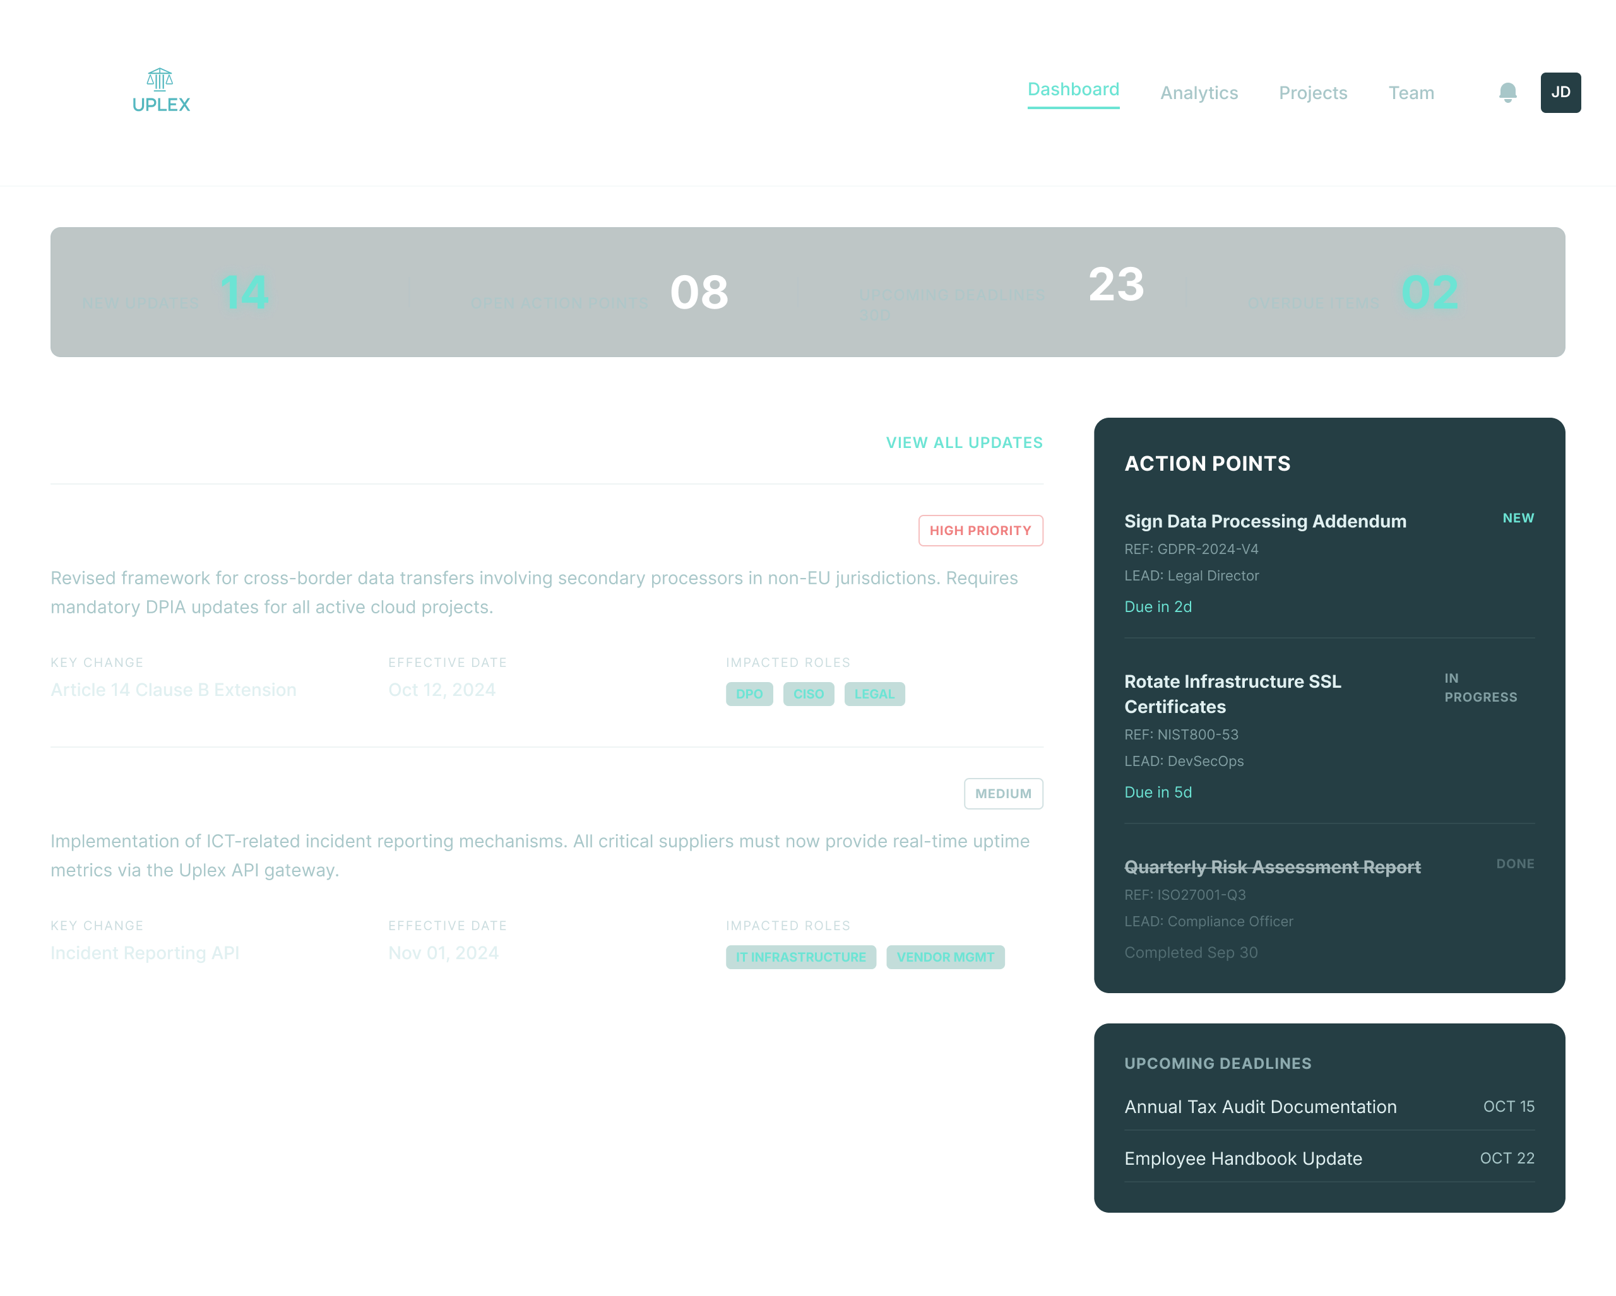Image resolution: width=1616 pixels, height=1296 pixels.
Task: Open the notifications bell
Action: point(1507,92)
